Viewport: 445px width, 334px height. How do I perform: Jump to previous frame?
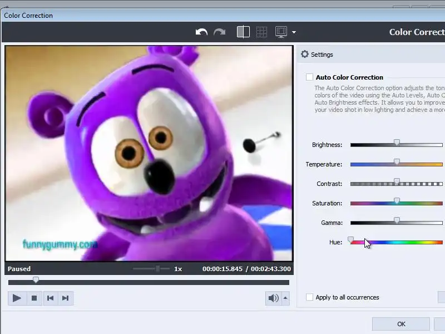pyautogui.click(x=51, y=298)
